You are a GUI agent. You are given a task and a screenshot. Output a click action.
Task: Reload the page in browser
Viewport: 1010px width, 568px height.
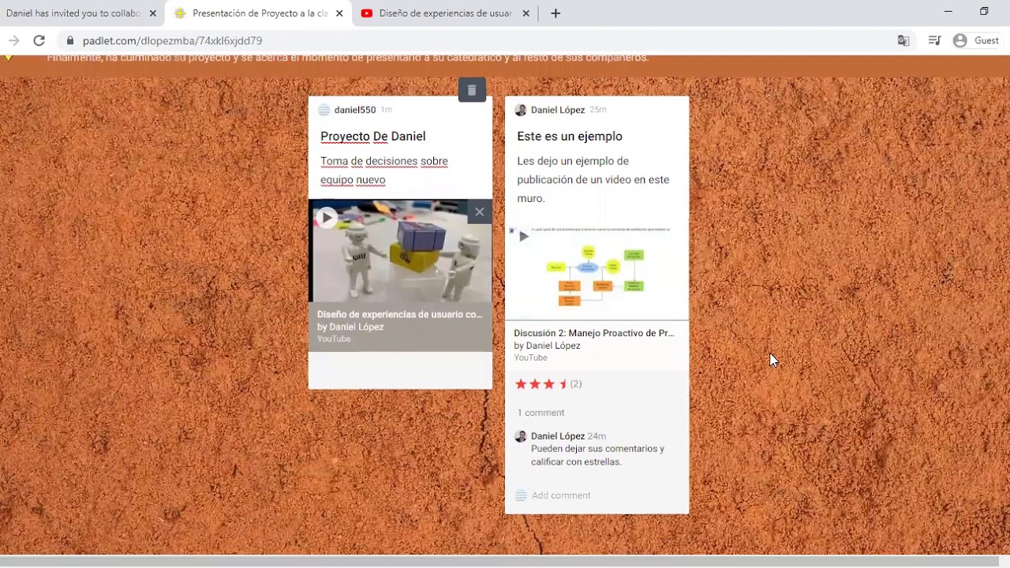[39, 40]
